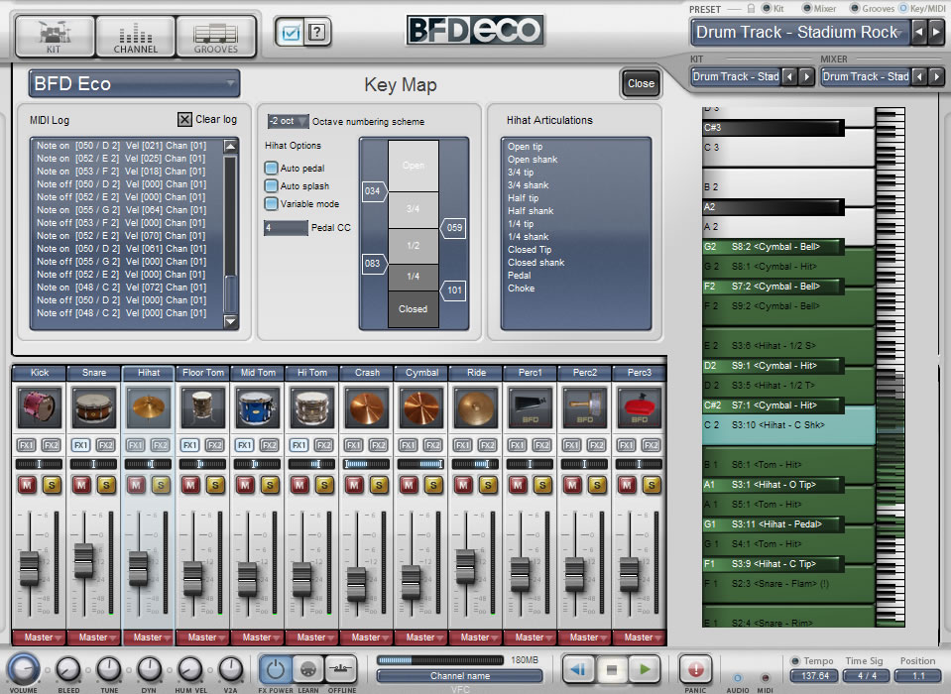
Task: Enable the Auto pedal checkbox
Action: pos(271,168)
